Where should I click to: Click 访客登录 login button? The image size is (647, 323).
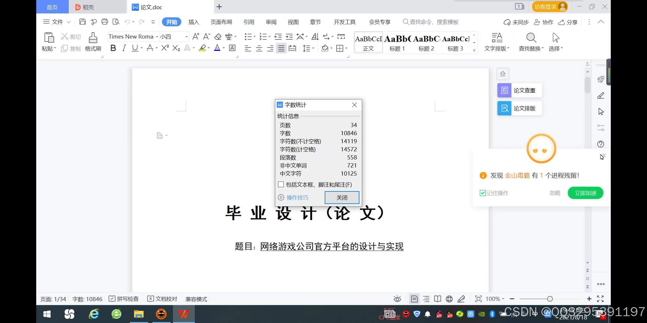click(550, 7)
